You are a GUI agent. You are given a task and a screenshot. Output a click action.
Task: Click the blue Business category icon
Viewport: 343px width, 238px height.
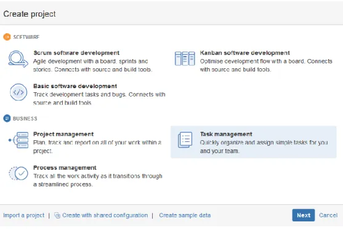(7, 119)
